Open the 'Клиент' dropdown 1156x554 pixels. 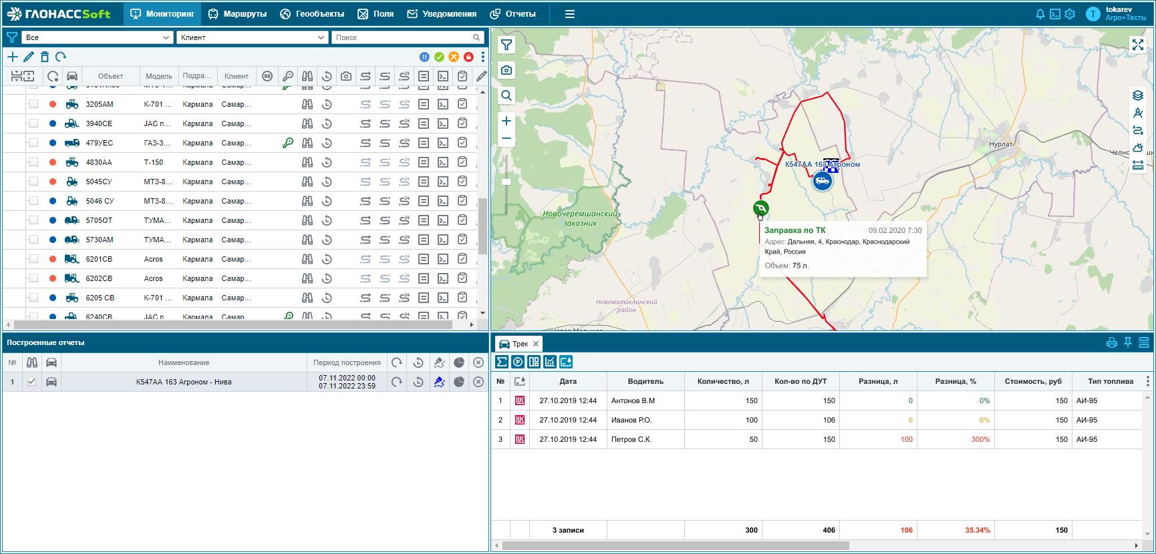click(253, 37)
